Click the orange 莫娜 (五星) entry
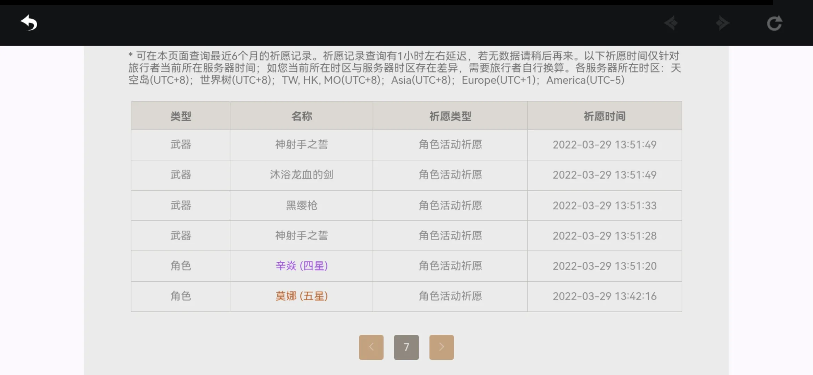813x375 pixels. [x=301, y=296]
